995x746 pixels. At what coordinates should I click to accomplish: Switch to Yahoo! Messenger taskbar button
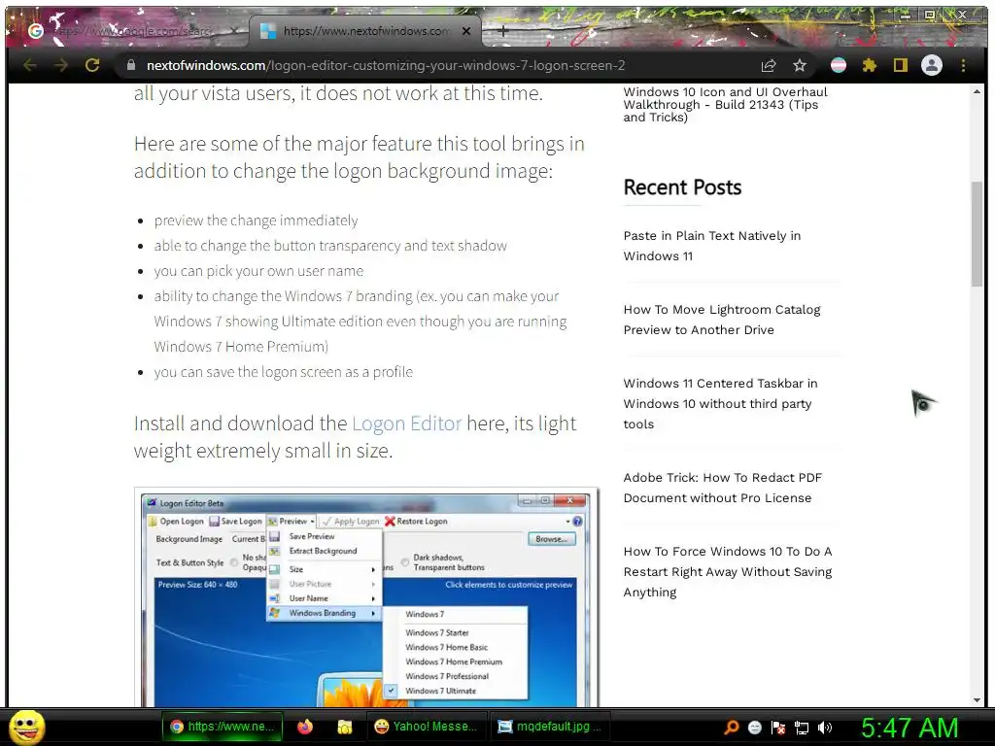427,727
